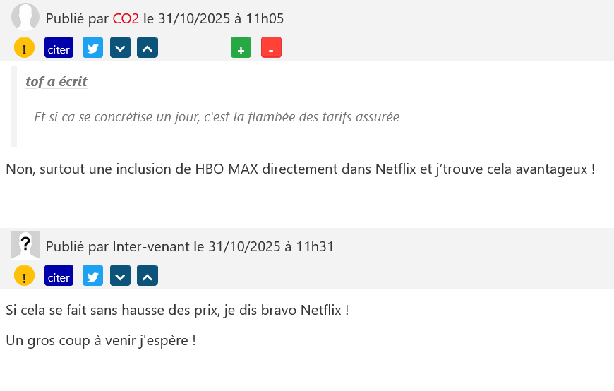Click Inter-venant's "bravo Netflix" comment text
This screenshot has width=614, height=391.
pos(177,310)
